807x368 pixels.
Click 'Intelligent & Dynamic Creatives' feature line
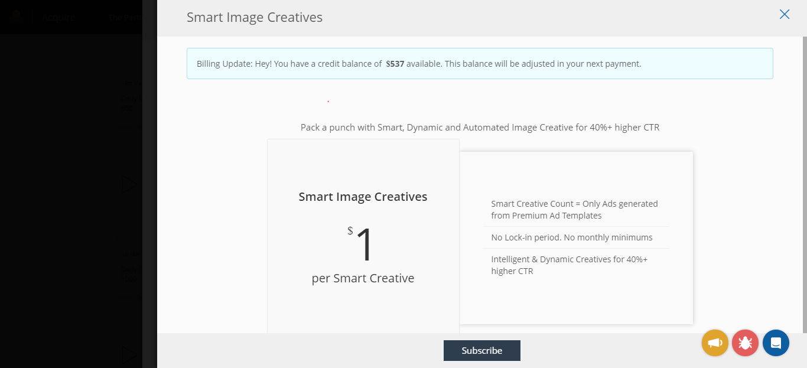point(570,265)
